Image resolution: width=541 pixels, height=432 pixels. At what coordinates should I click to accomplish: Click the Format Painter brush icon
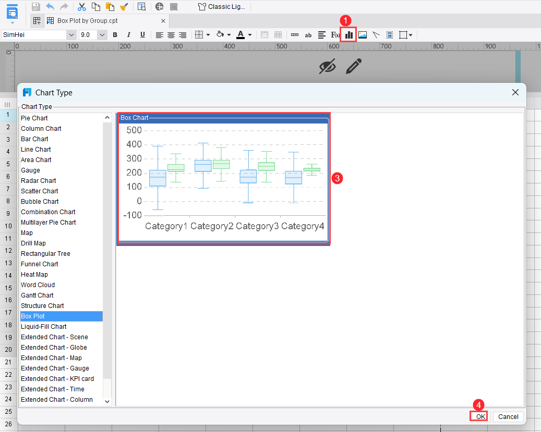pos(124,7)
